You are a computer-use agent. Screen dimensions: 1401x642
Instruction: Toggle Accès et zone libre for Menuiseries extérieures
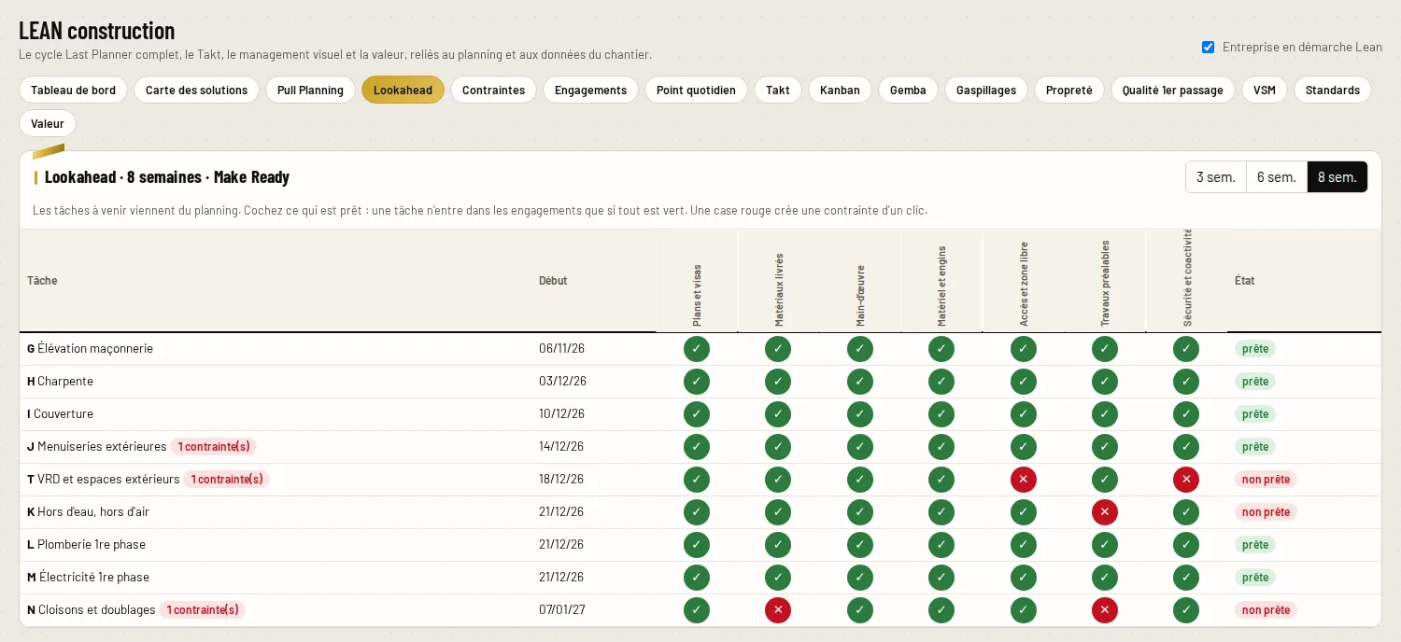coord(1024,447)
